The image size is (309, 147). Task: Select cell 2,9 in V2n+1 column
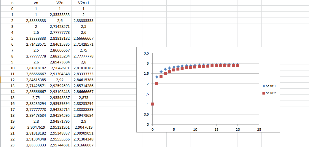point(83,121)
